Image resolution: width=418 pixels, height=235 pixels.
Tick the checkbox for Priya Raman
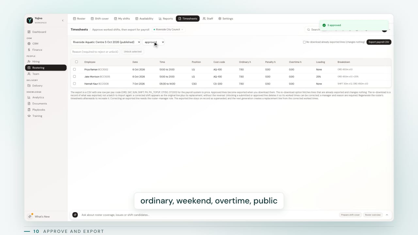click(74, 70)
